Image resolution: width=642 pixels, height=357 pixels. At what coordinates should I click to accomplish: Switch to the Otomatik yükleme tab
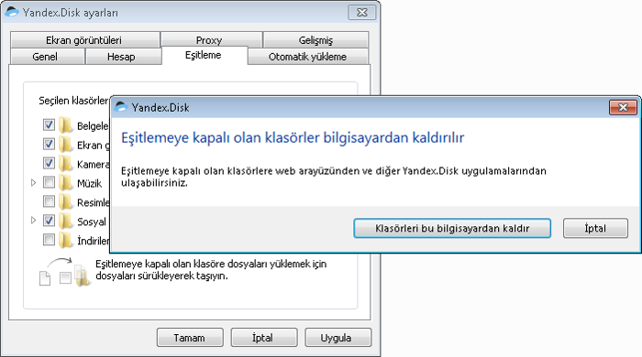308,57
